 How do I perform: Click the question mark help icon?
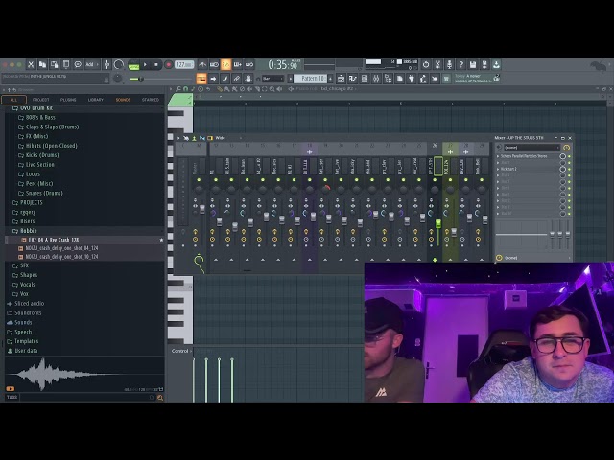click(461, 64)
